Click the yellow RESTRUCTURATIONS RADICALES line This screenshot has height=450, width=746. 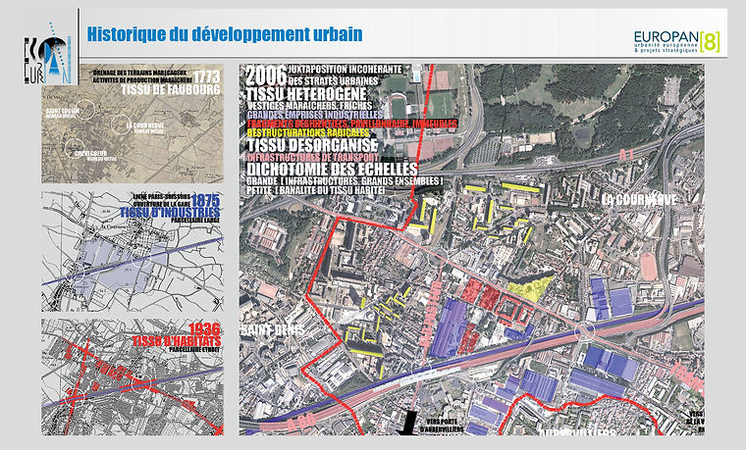pyautogui.click(x=308, y=132)
